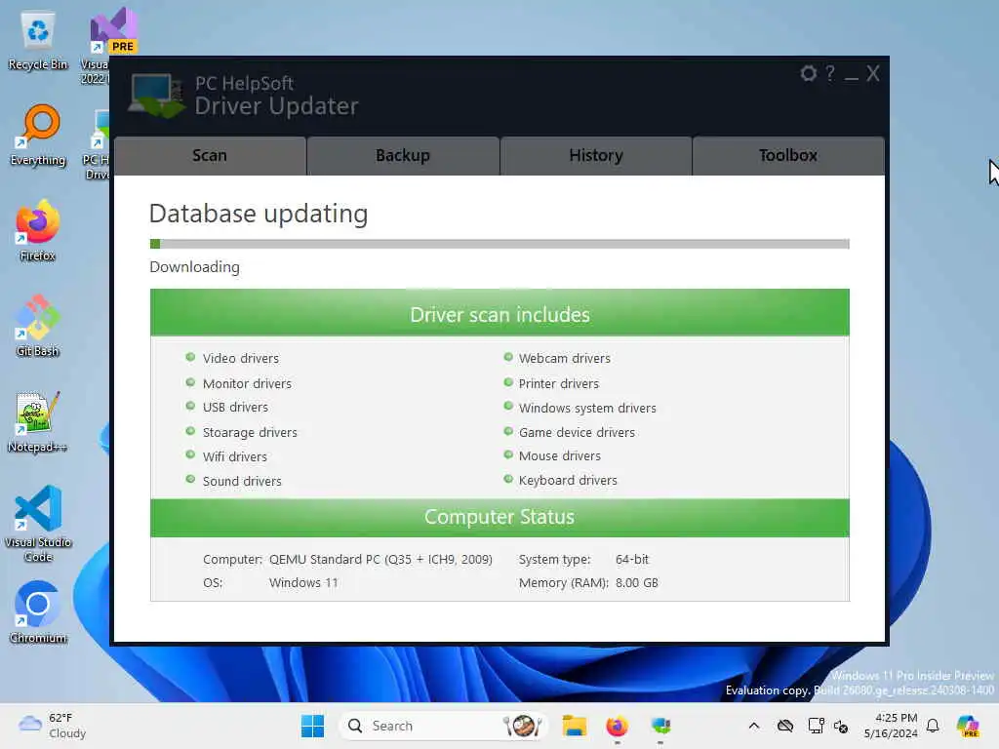Click the muted volume tray icon
Viewport: 999px width, 749px height.
(x=841, y=726)
